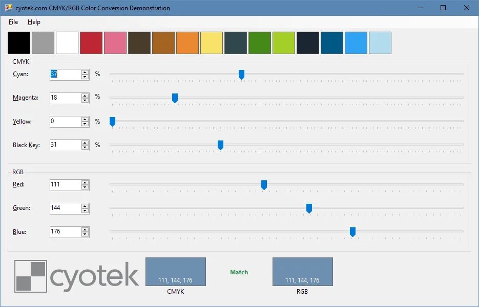Image resolution: width=479 pixels, height=307 pixels.
Task: Pick the yellow color swatch
Action: click(x=212, y=43)
